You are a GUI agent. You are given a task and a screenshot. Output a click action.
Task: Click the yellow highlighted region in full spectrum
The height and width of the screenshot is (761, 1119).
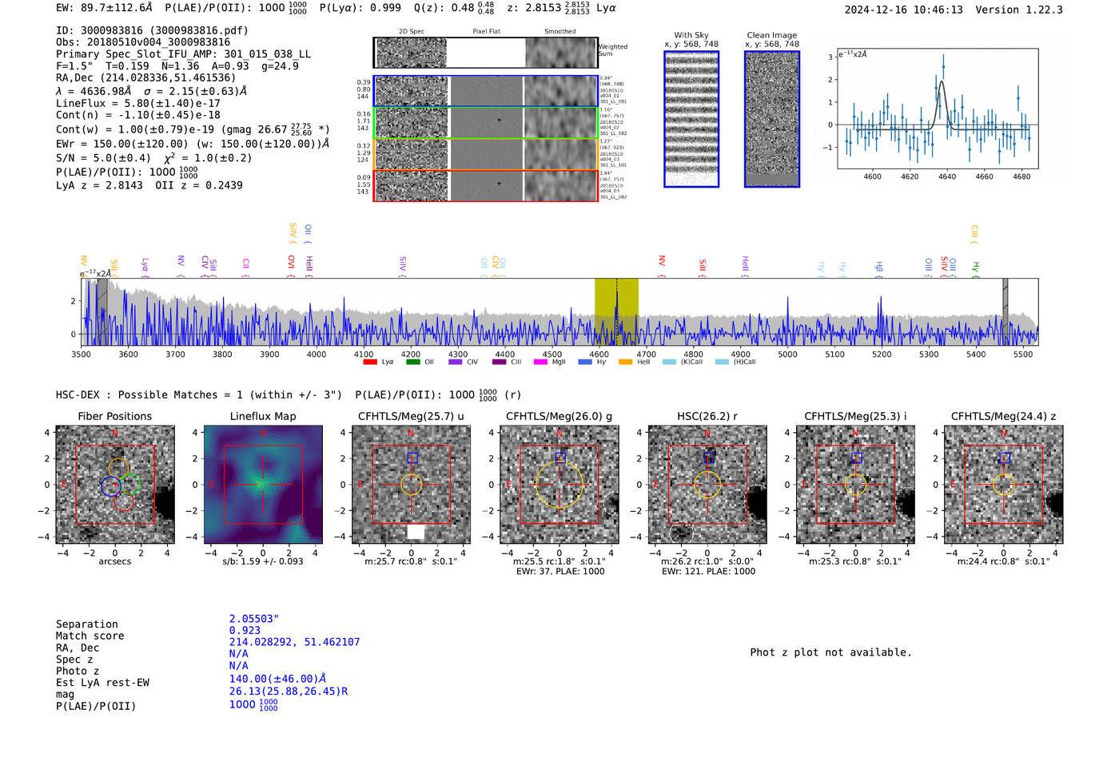pos(616,311)
